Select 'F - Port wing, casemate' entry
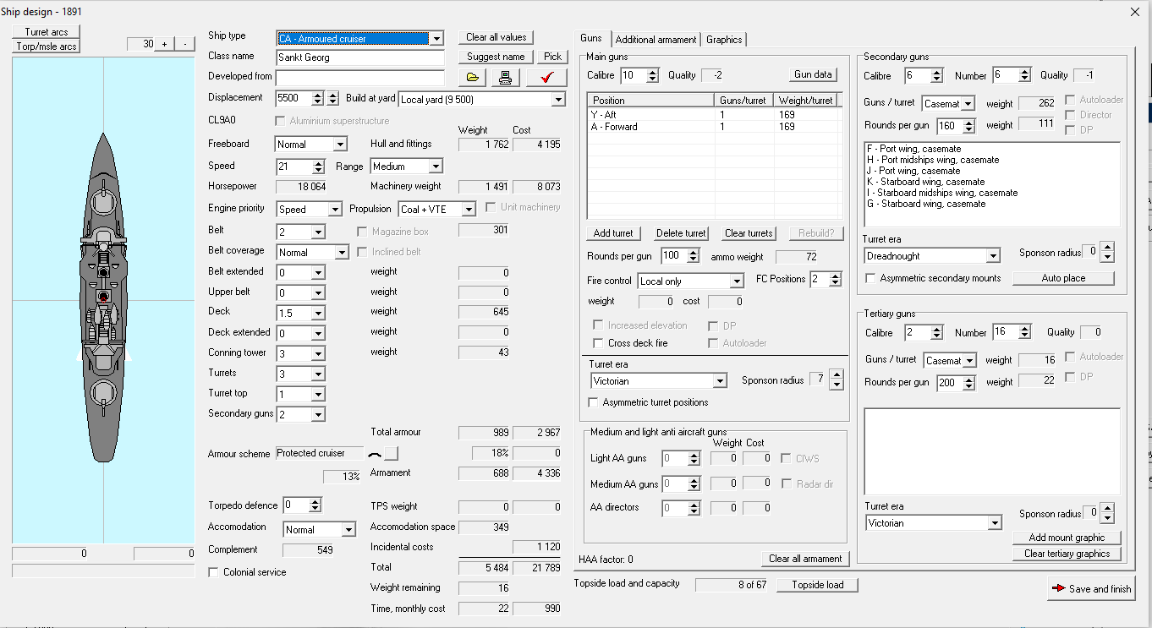The width and height of the screenshot is (1152, 628). coord(991,149)
